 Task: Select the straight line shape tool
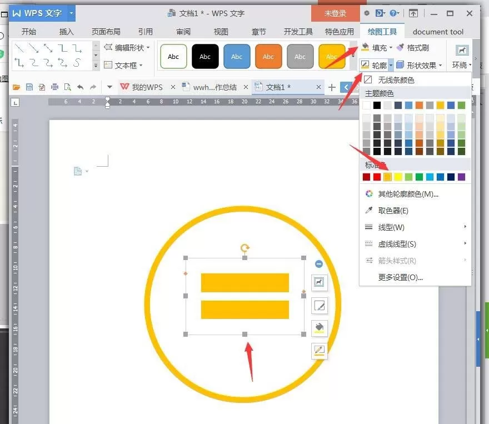(19, 48)
